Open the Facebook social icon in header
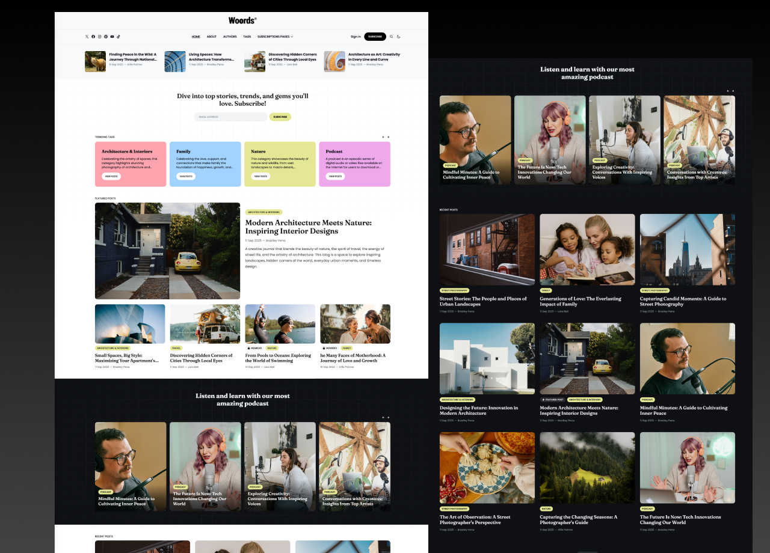This screenshot has height=553, width=770. pos(93,37)
